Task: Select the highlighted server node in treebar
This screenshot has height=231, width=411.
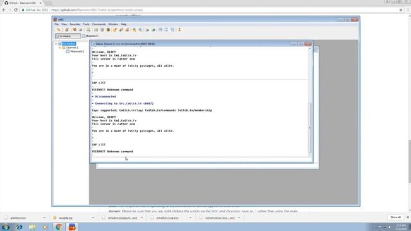Action: [x=69, y=44]
